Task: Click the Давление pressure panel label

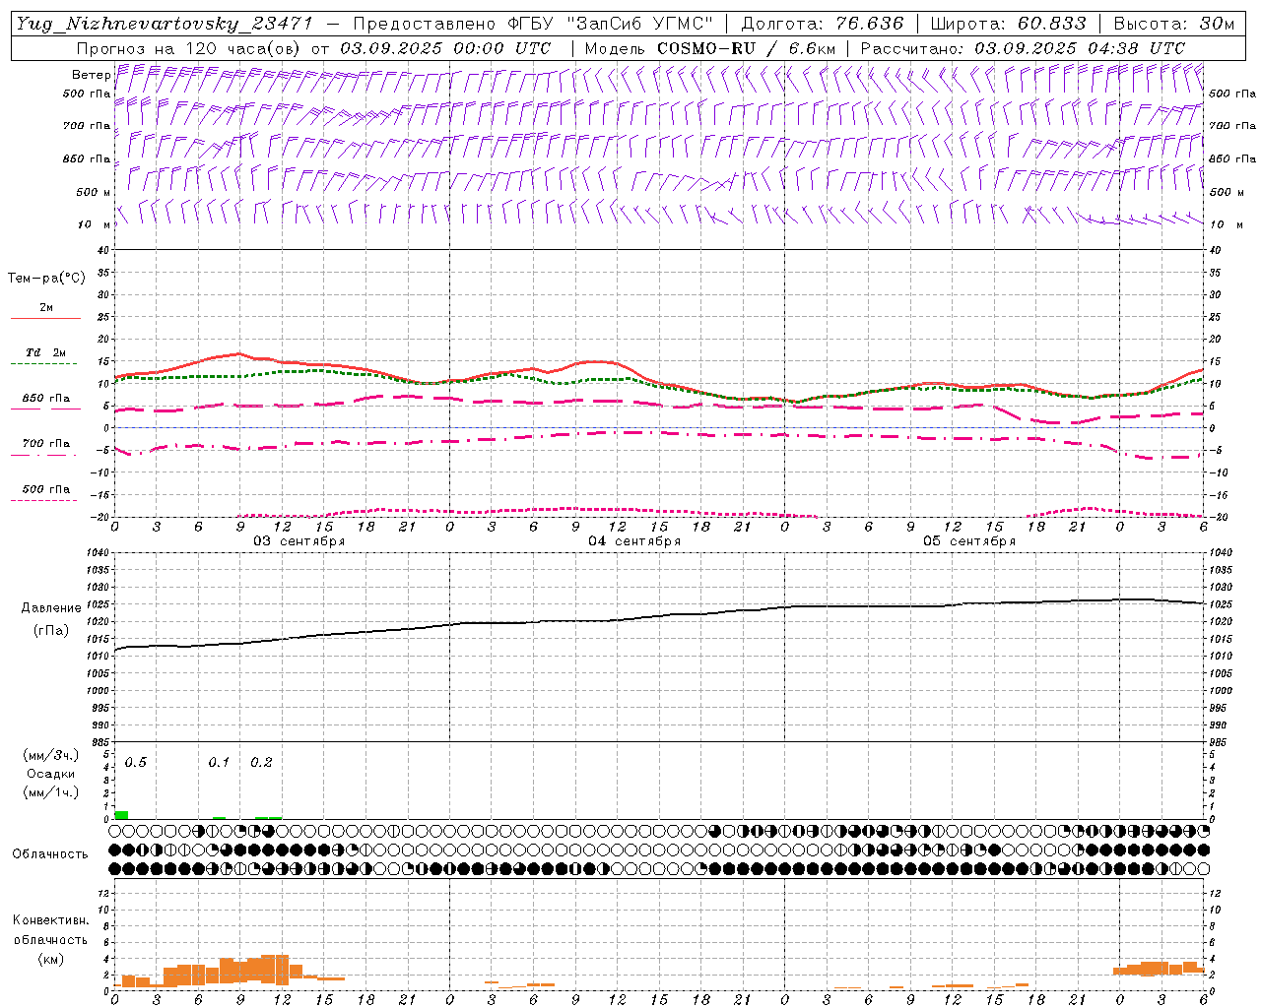Action: click(x=51, y=608)
